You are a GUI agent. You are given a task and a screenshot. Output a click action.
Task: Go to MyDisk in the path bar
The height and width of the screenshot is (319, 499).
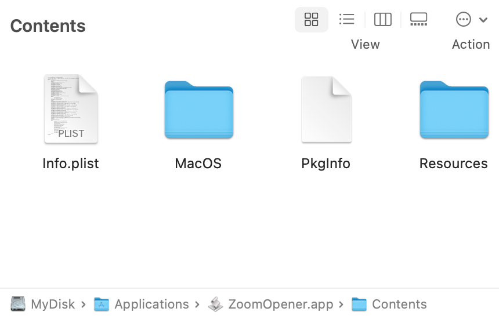(53, 304)
